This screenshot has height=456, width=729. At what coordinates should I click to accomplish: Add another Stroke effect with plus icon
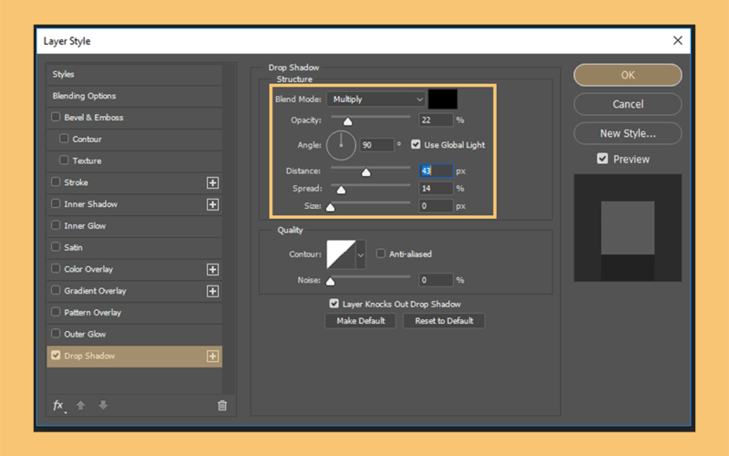tap(212, 183)
